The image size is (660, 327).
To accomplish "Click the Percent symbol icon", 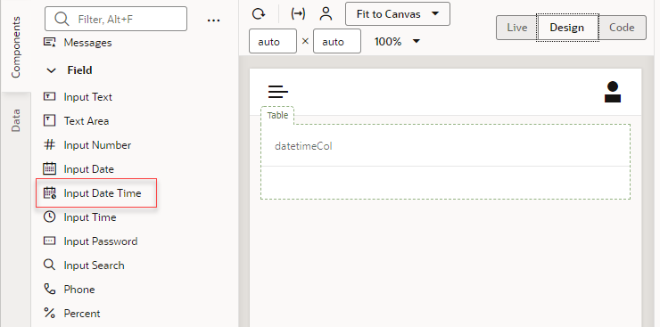I will coord(50,313).
